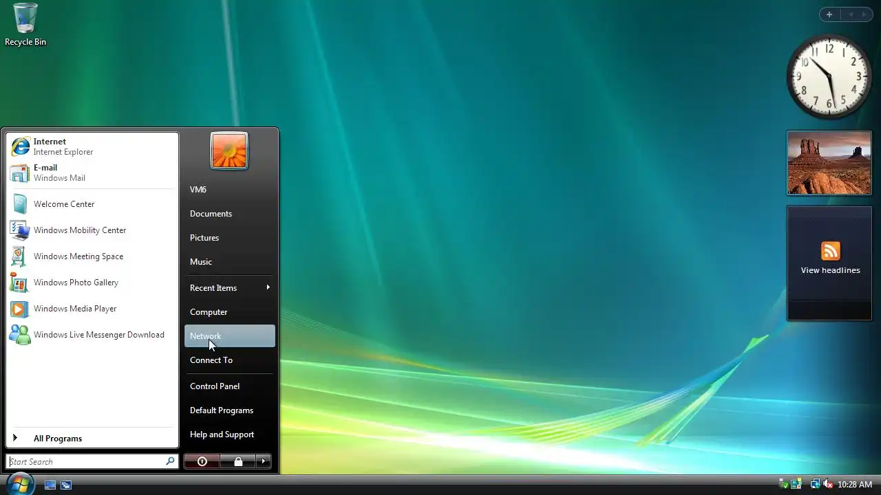
Task: Open the Recycle Bin desktop icon
Action: point(25,25)
